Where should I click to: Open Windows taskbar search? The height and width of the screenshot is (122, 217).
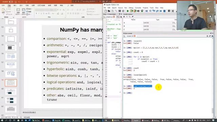click(x=6, y=120)
